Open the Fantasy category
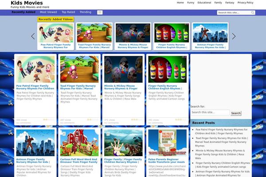The width and height of the screenshot is (266, 177). [230, 3]
